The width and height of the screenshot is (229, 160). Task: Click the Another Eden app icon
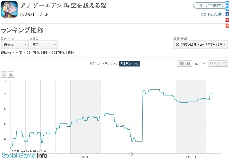tap(9, 9)
